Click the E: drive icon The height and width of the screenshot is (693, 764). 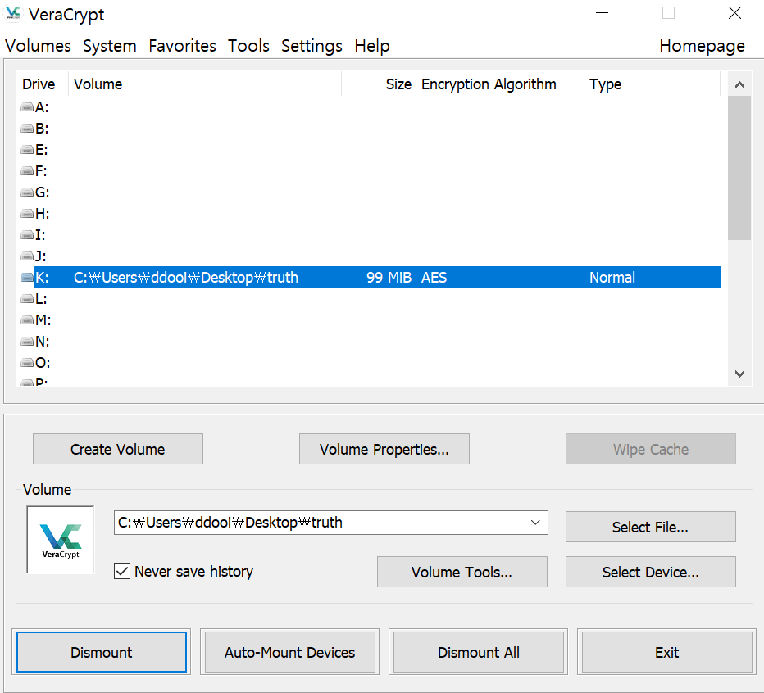pos(27,150)
